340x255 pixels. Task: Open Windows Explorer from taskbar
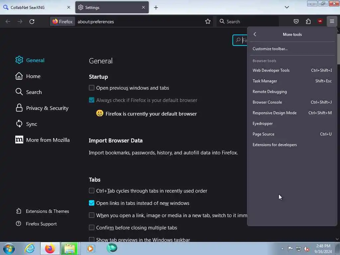pyautogui.click(x=70, y=248)
